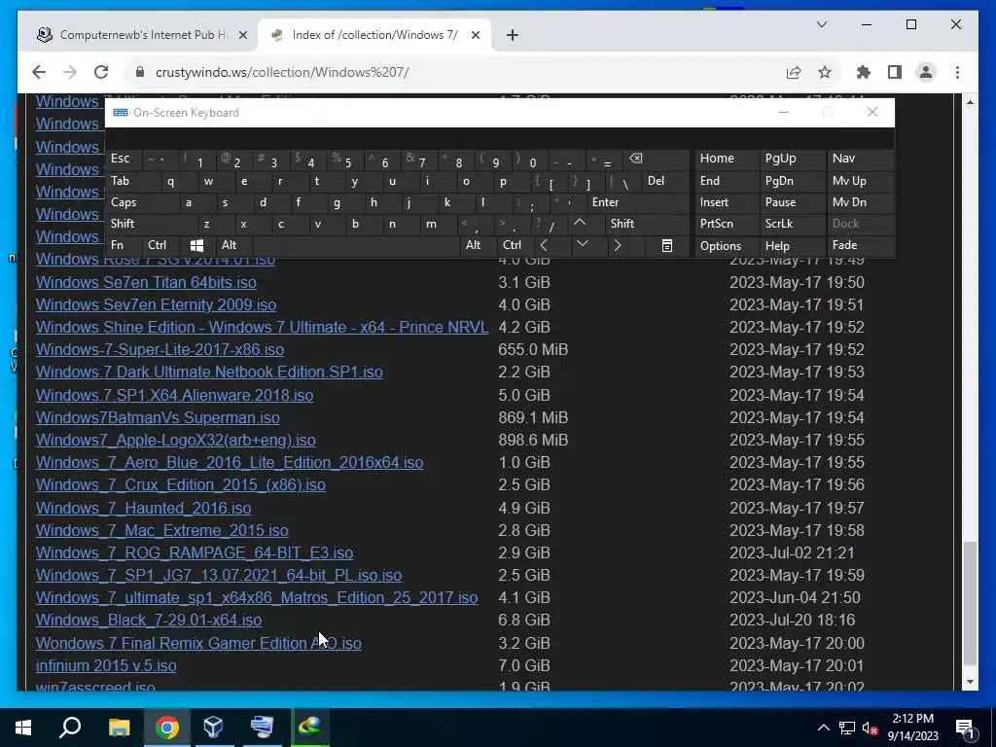Screen dimensions: 996x747
Task: Open the Chrome extensions puzzle icon
Action: [x=864, y=72]
